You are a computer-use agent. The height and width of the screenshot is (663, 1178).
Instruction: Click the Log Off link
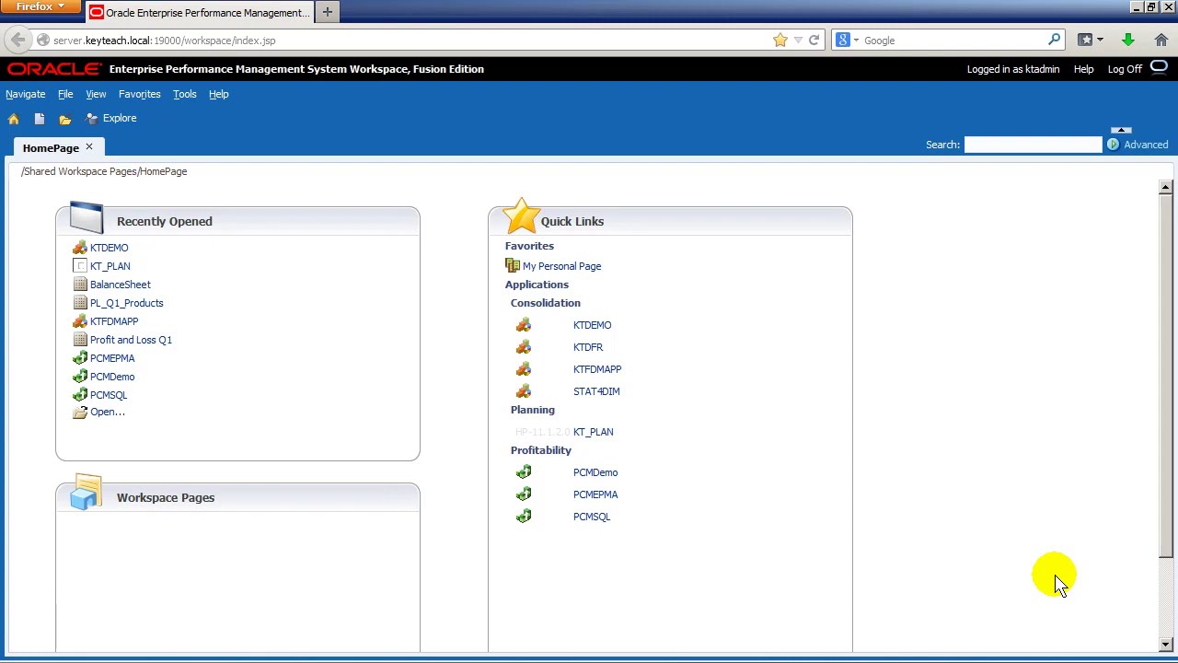point(1125,69)
